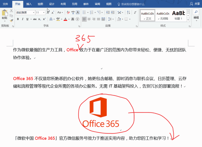Apply superscript formatting

click(44, 19)
